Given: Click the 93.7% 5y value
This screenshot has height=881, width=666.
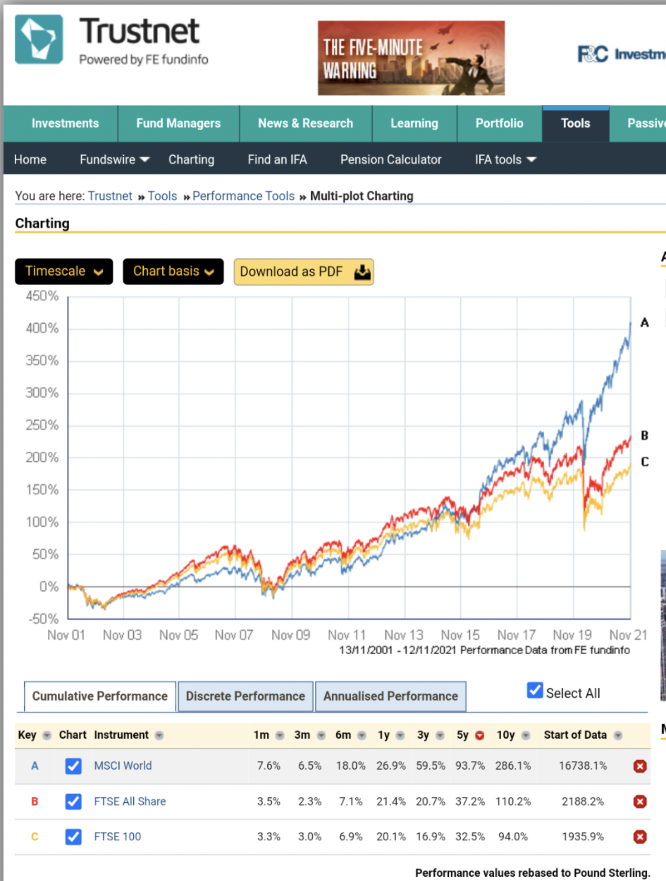Looking at the screenshot, I should tap(470, 766).
